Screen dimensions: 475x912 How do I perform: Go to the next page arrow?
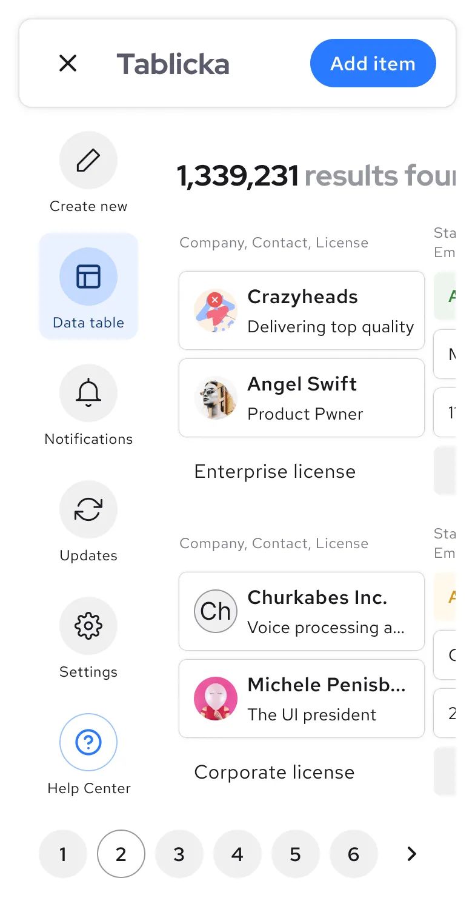(412, 854)
